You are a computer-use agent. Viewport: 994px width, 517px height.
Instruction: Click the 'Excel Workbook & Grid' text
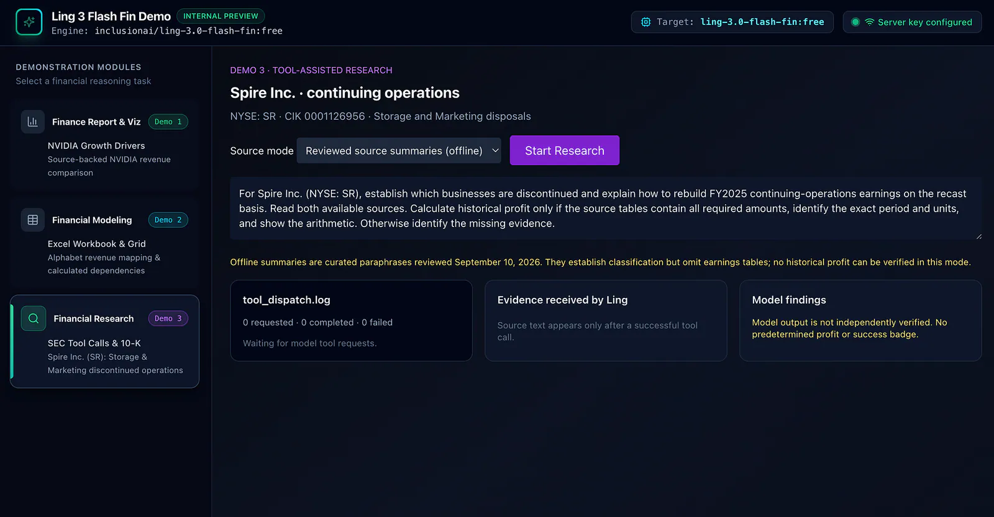coord(97,244)
